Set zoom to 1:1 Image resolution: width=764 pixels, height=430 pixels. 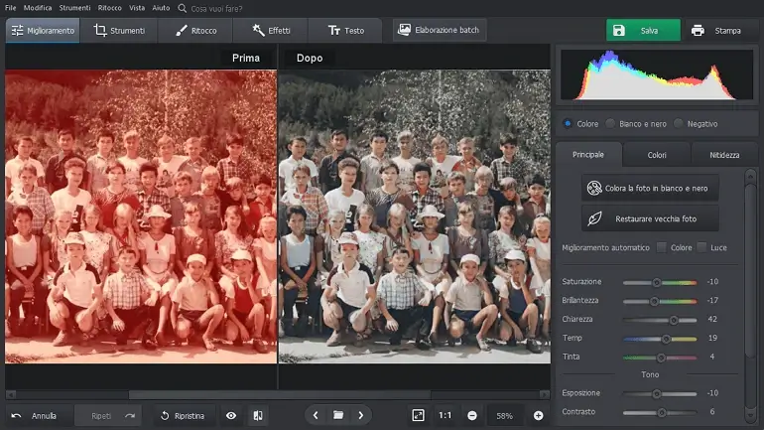click(x=445, y=415)
